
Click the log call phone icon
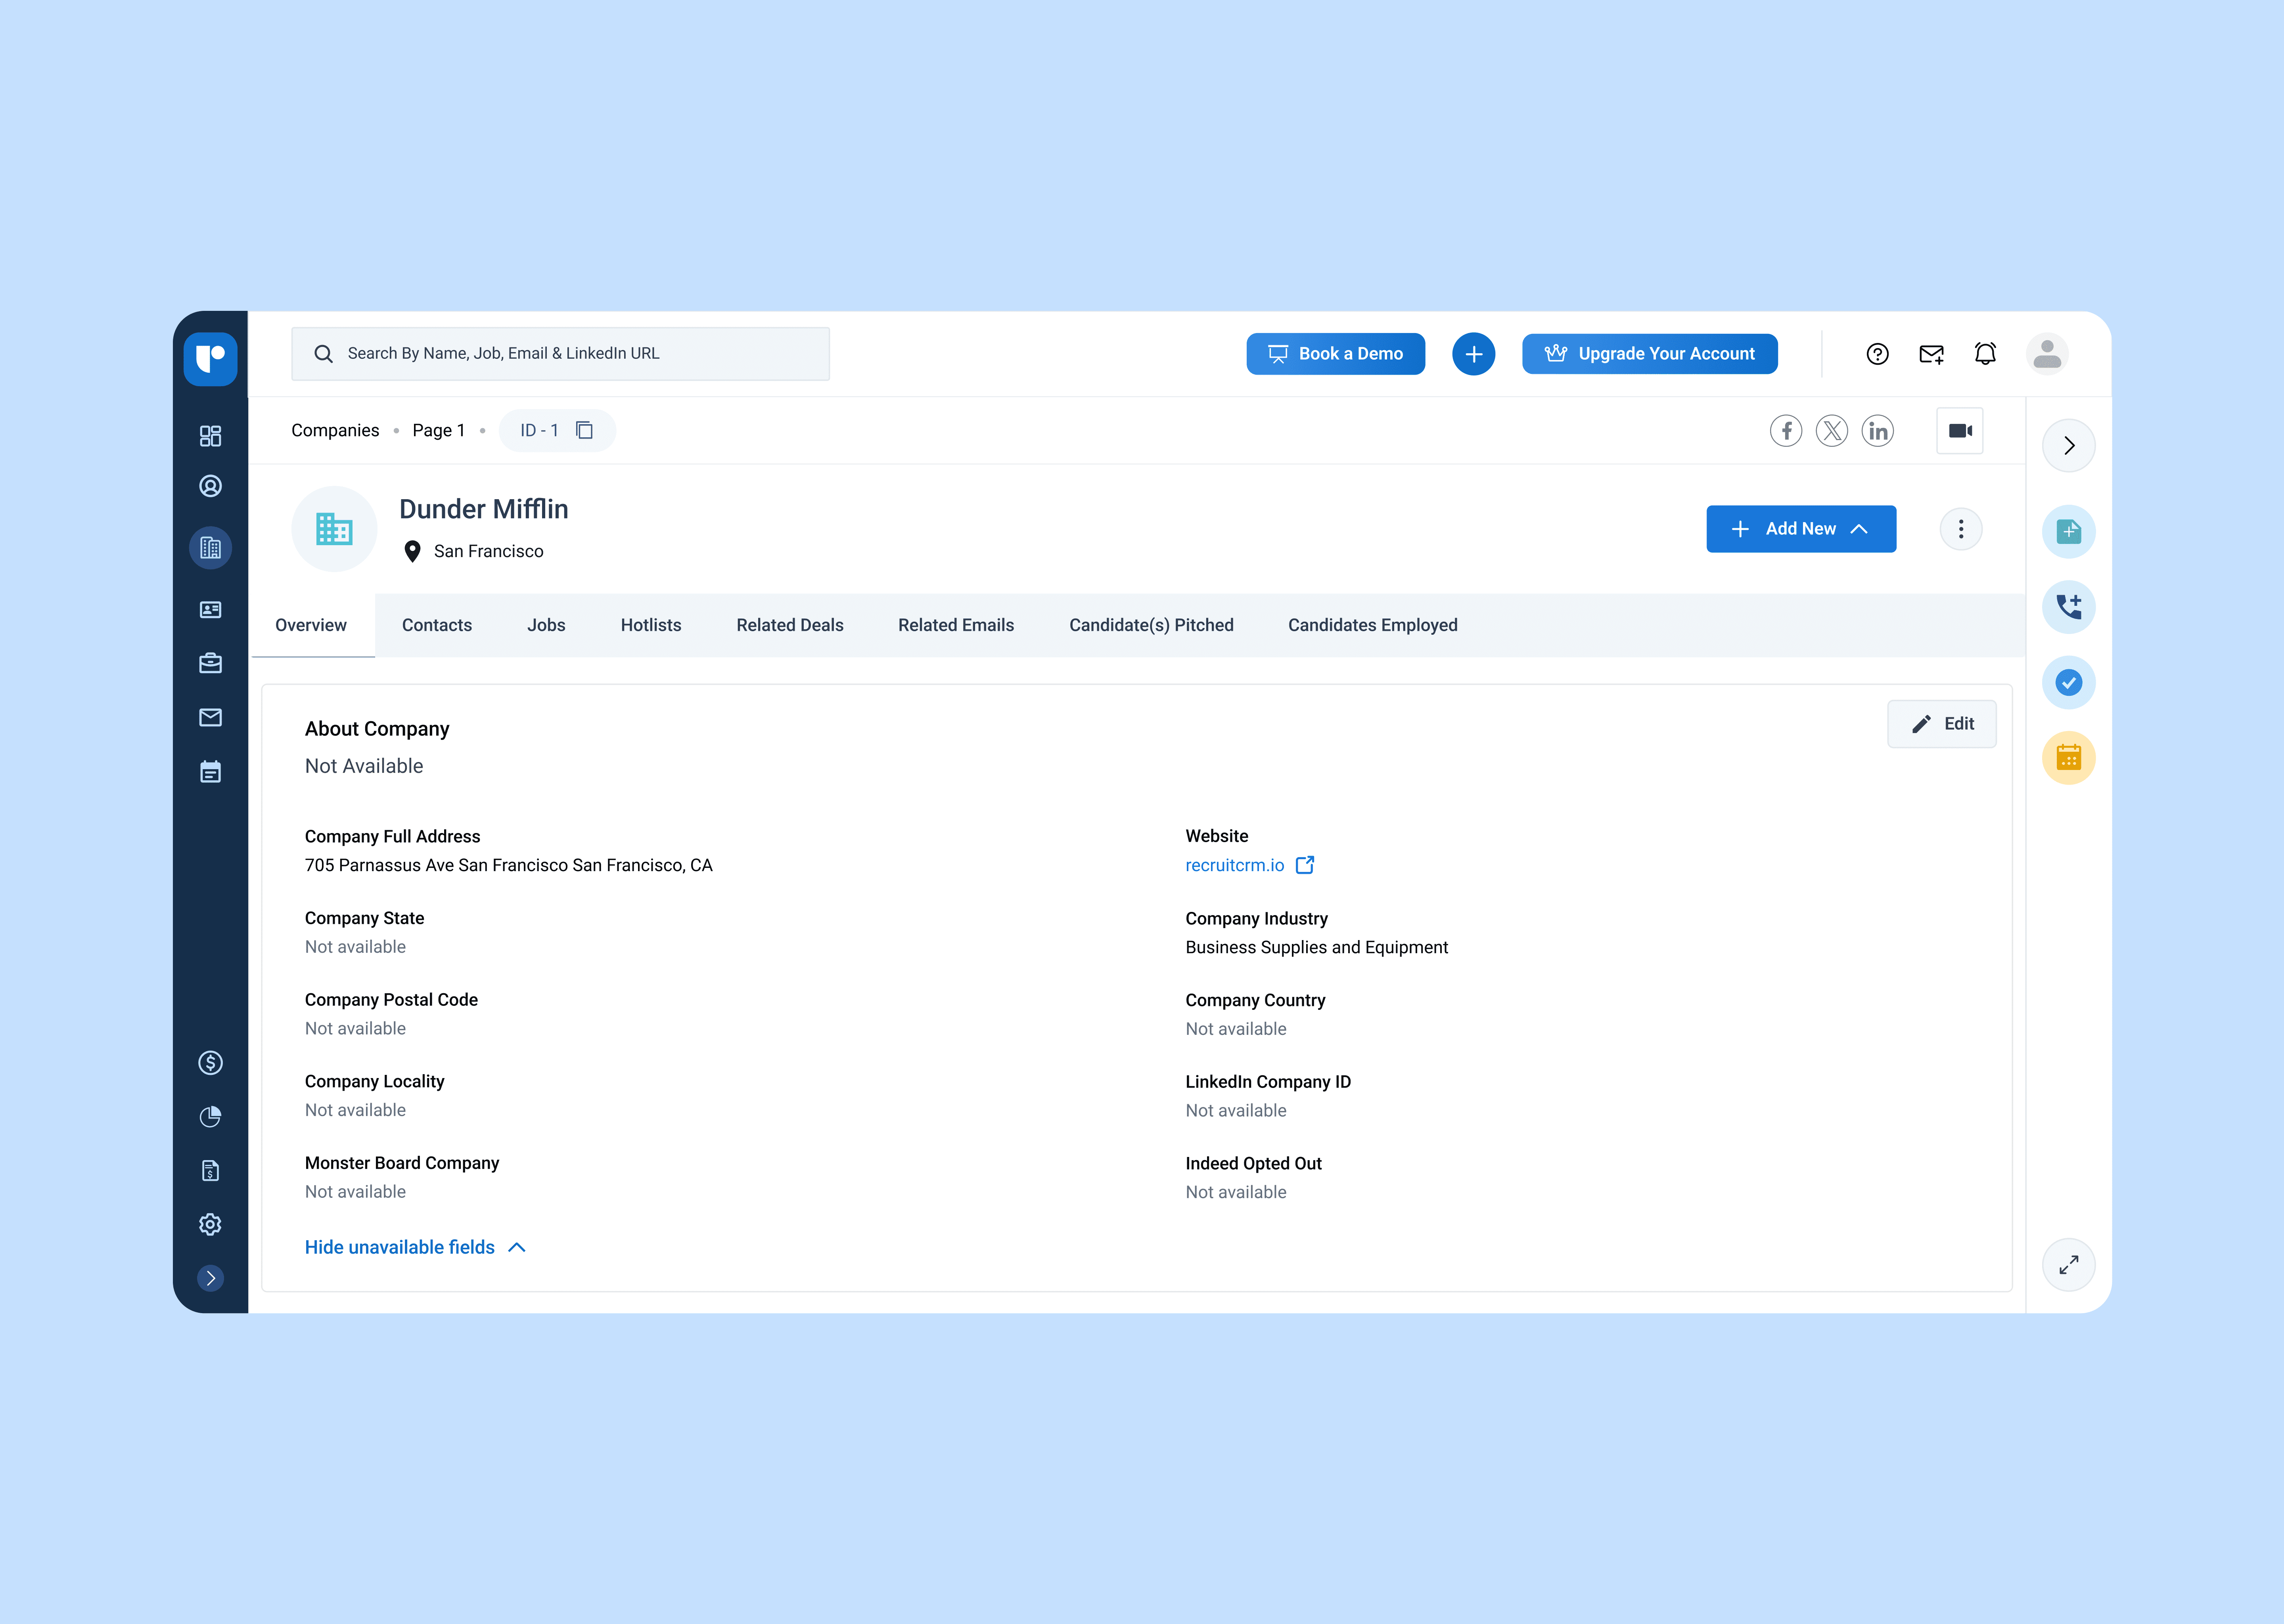(2068, 607)
